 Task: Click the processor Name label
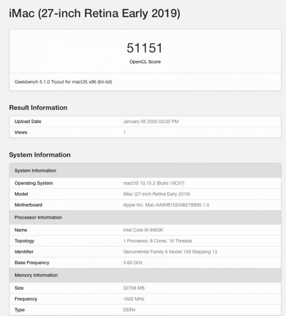pyautogui.click(x=21, y=230)
